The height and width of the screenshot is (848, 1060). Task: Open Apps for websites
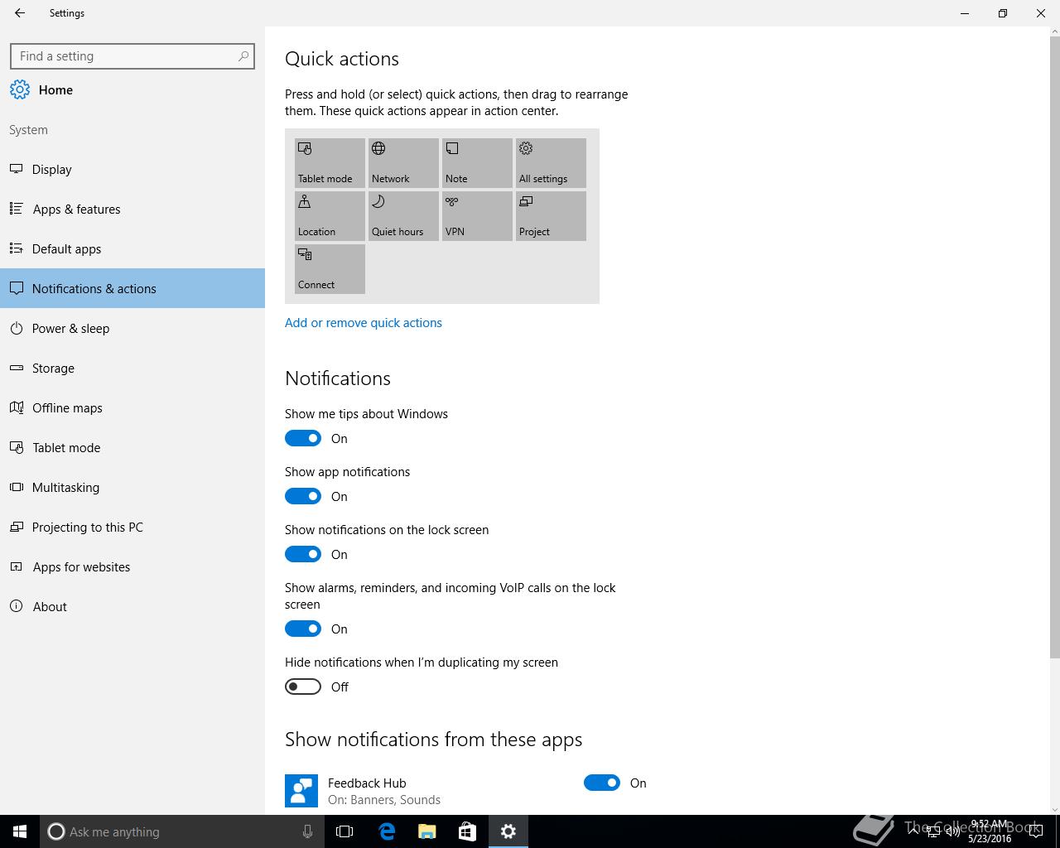coord(132,566)
